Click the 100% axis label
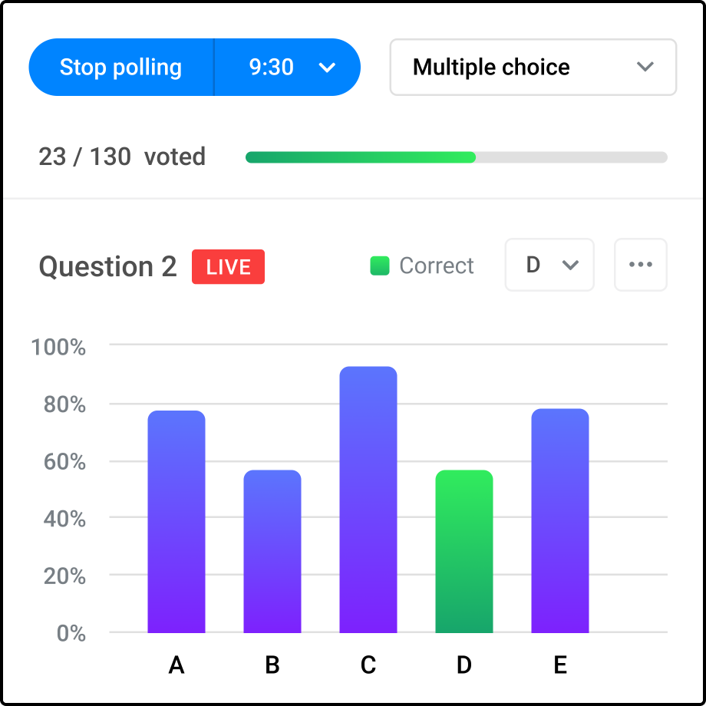This screenshot has width=706, height=706. 58,347
